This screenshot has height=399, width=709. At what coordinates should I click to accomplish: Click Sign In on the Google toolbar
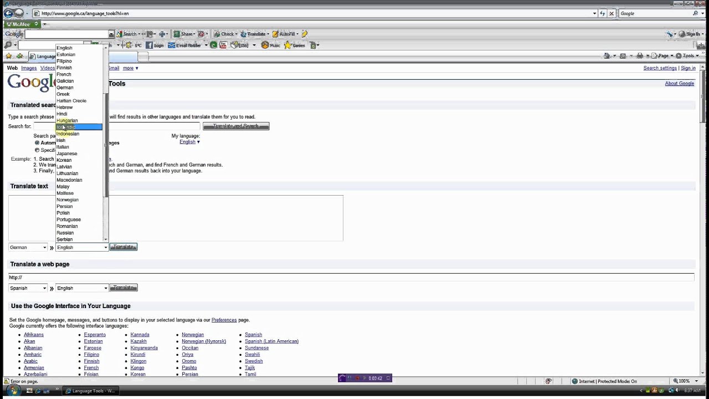pos(691,34)
